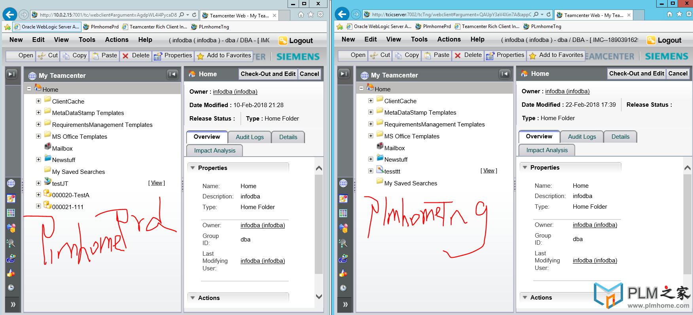Open the magnifier search icon in left sidebar
The width and height of the screenshot is (693, 315).
11,243
